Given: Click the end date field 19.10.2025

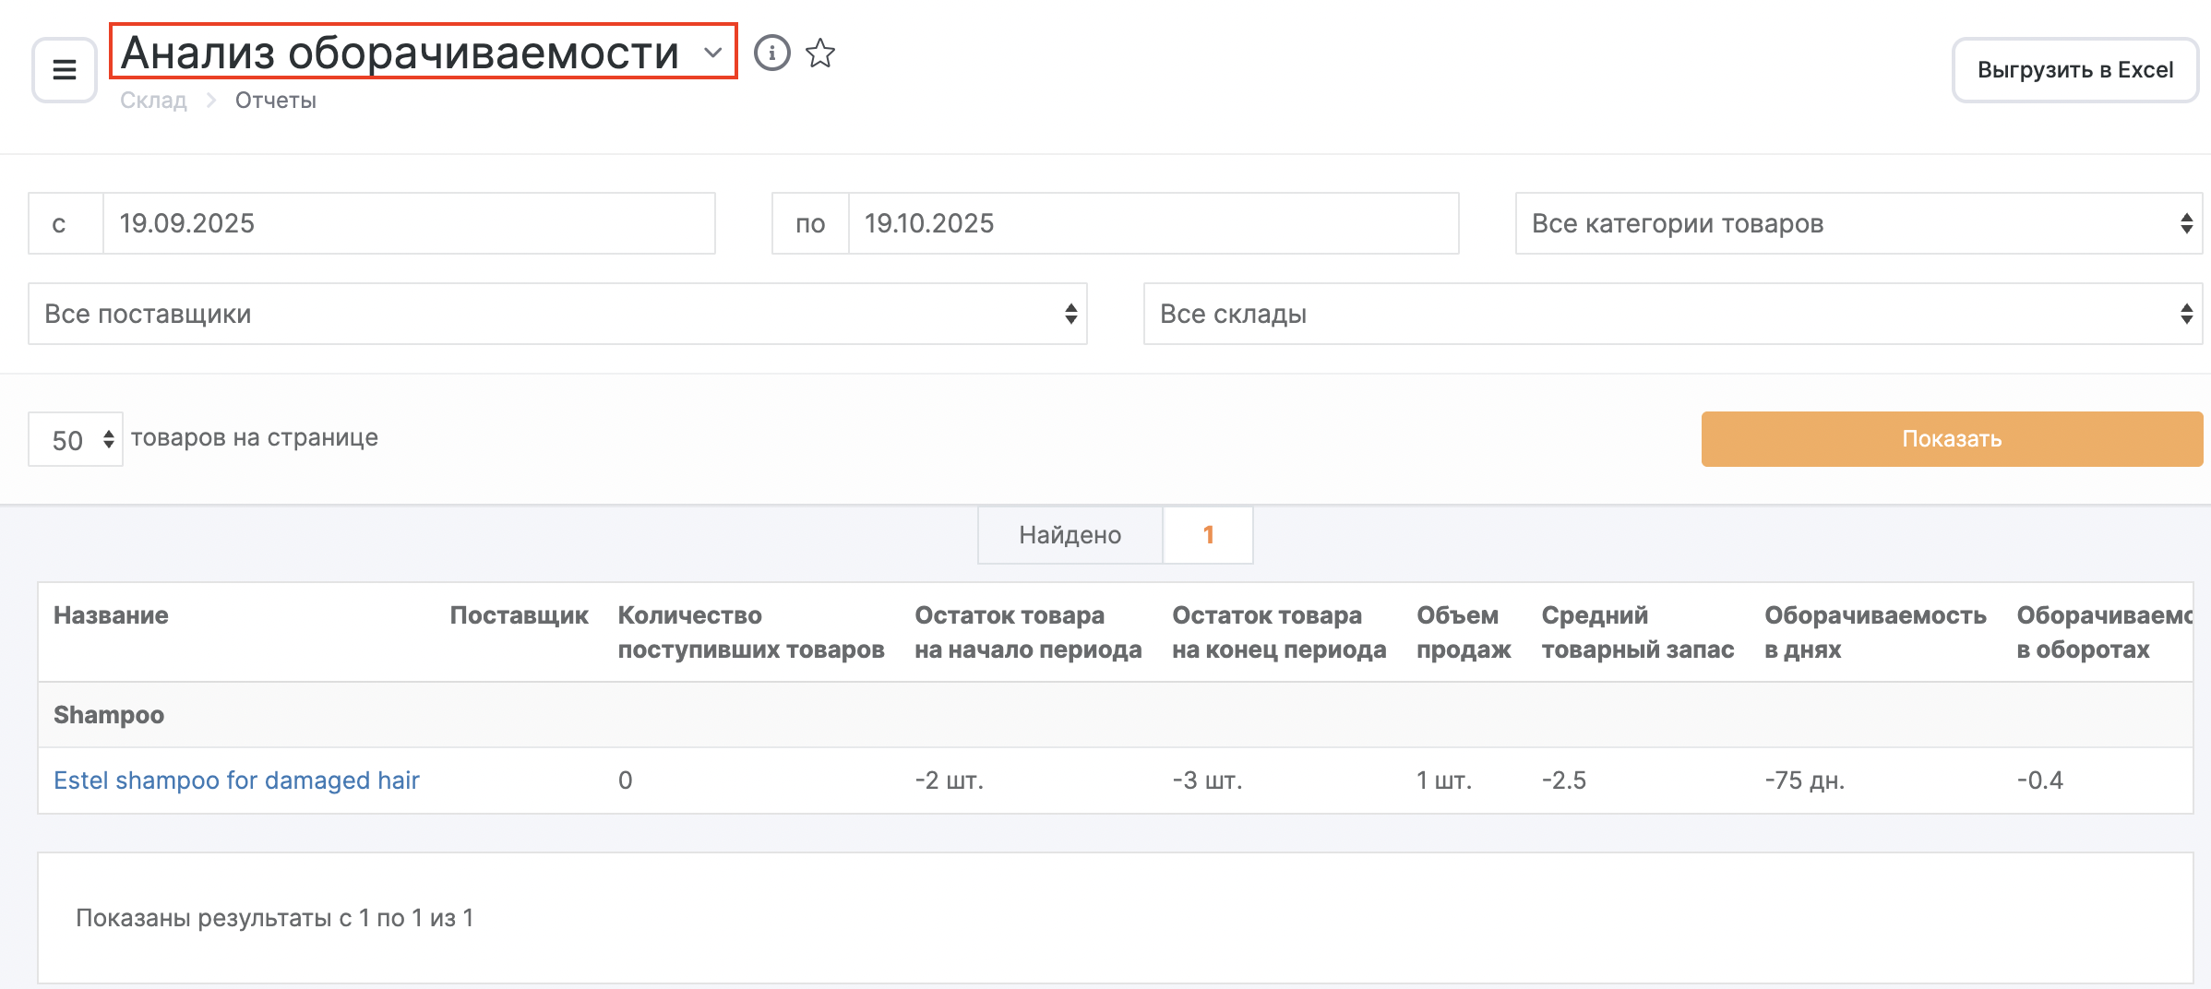Looking at the screenshot, I should (1152, 223).
